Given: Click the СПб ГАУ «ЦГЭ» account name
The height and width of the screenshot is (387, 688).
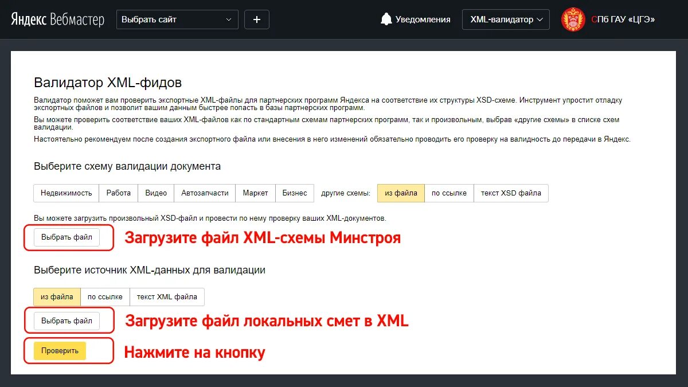Looking at the screenshot, I should tap(623, 19).
